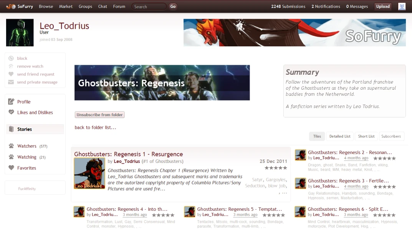This screenshot has height=230, width=412.
Task: Open the Subscribers tab
Action: click(x=391, y=136)
